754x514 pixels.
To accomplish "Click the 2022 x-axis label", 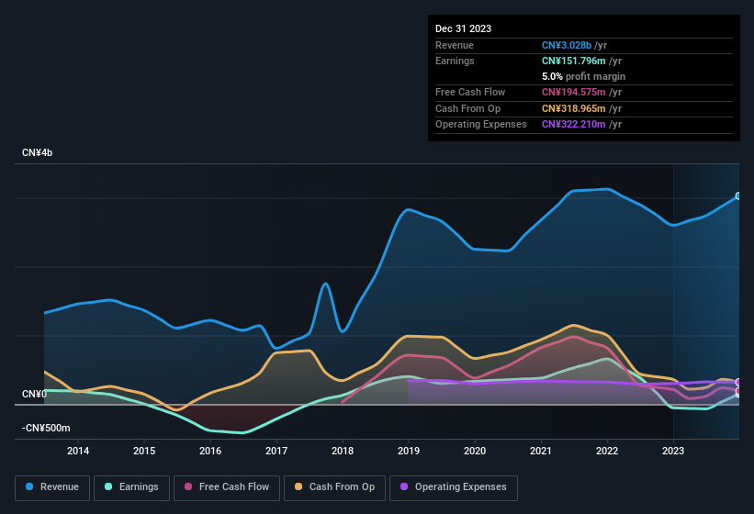I will coord(607,451).
